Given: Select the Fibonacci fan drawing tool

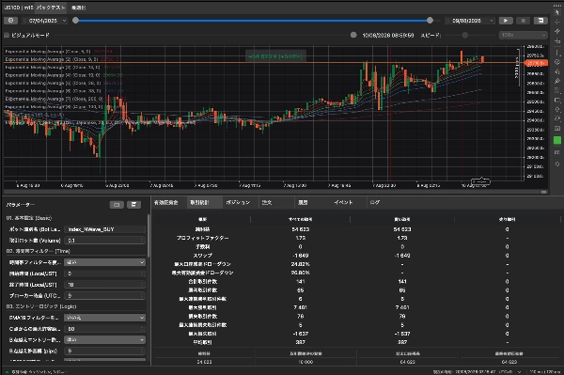Looking at the screenshot, I should click(x=557, y=71).
